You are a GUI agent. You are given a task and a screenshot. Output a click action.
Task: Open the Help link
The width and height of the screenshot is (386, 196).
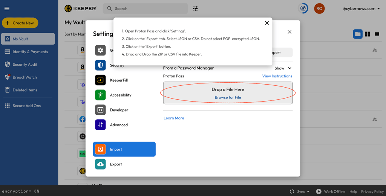[x=353, y=191]
